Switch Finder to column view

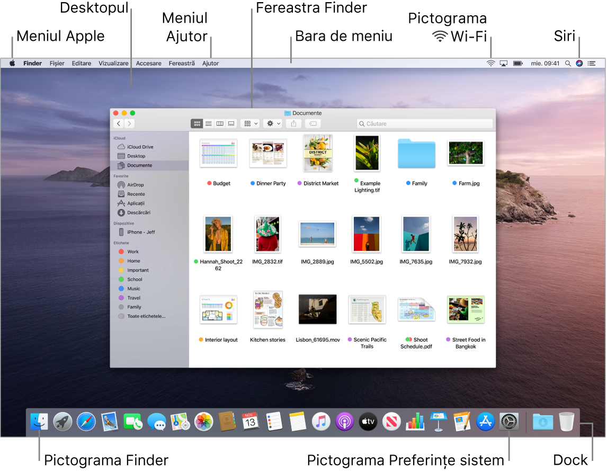pyautogui.click(x=219, y=123)
